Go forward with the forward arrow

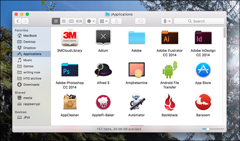[25, 21]
